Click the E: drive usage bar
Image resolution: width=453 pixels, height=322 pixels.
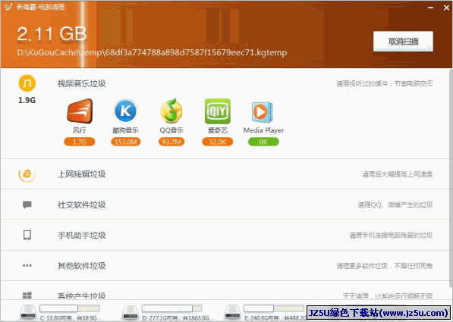tap(274, 308)
